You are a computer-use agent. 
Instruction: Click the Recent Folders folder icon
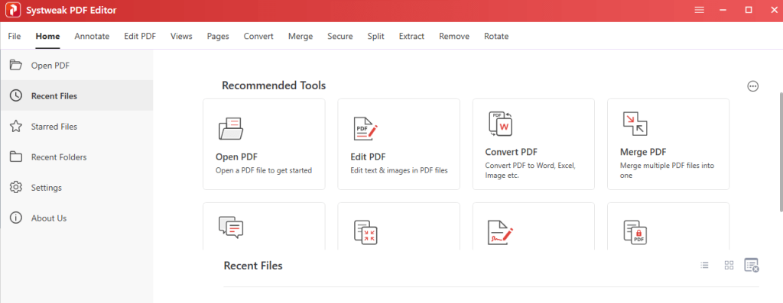tap(16, 157)
